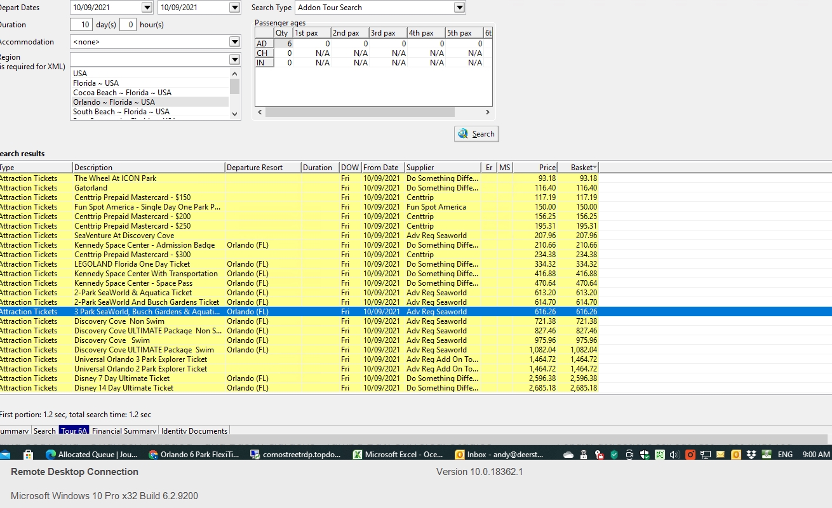Screen dimensions: 832x508
Task: Select '2-Park SeaWorld & Aquatica Ticket' row
Action: tap(299, 293)
